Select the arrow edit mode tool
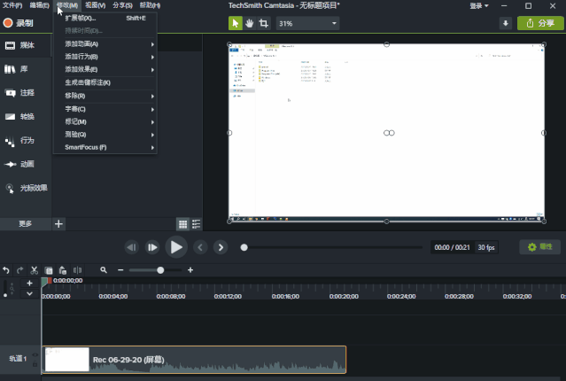This screenshot has height=381, width=566. [x=236, y=23]
